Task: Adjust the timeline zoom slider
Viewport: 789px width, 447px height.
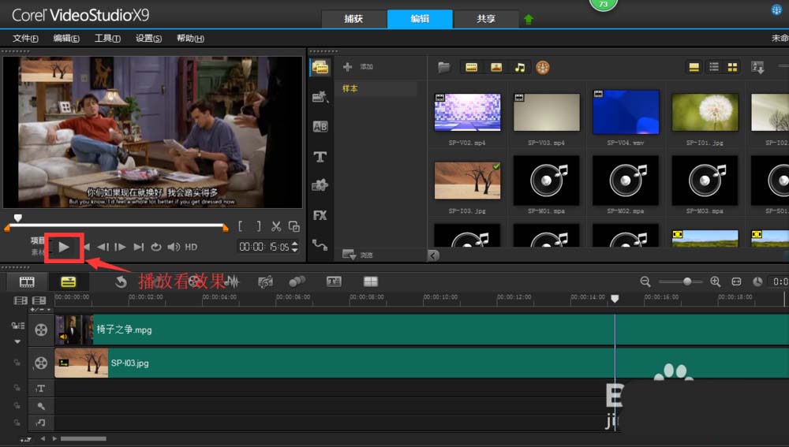Action: 687,281
